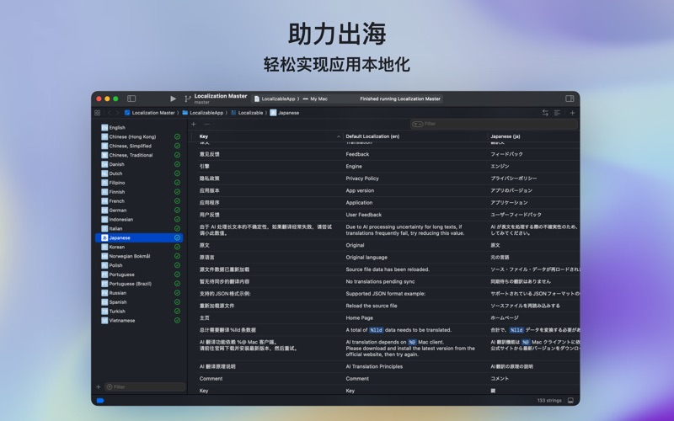
Task: Run the app with the play button
Action: click(x=173, y=99)
